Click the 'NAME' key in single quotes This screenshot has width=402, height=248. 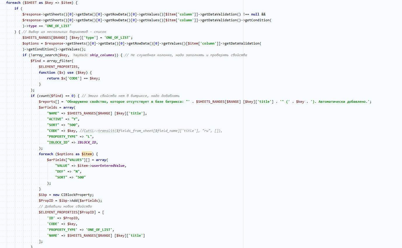click(x=53, y=235)
